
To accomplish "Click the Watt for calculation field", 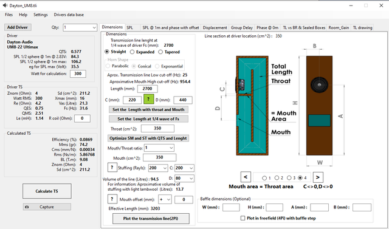I will (x=78, y=73).
